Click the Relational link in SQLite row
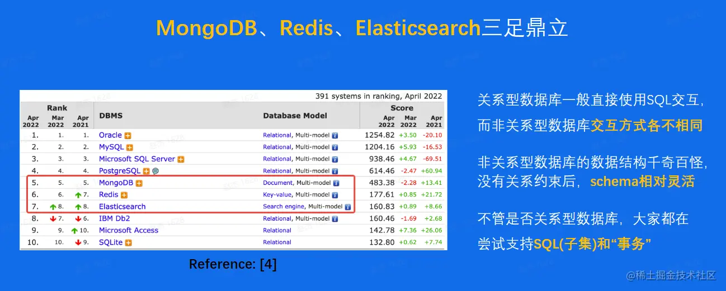Image resolution: width=726 pixels, height=291 pixels. pos(277,242)
